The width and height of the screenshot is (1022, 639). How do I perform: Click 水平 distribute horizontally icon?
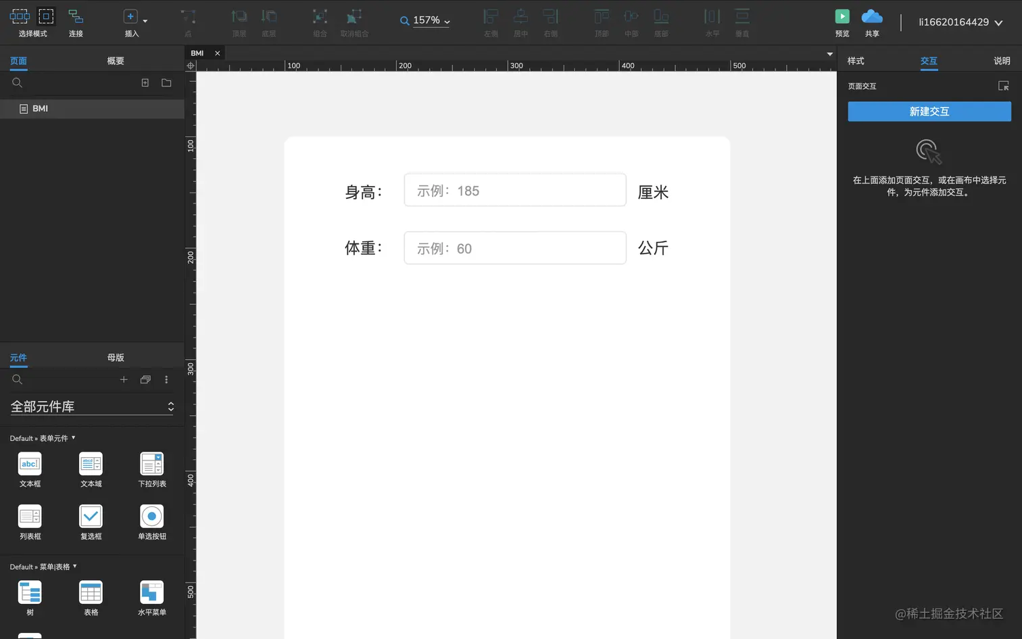click(x=712, y=17)
